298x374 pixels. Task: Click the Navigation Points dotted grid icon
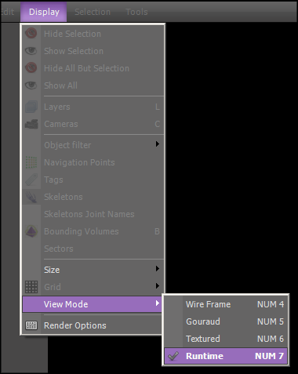point(31,162)
